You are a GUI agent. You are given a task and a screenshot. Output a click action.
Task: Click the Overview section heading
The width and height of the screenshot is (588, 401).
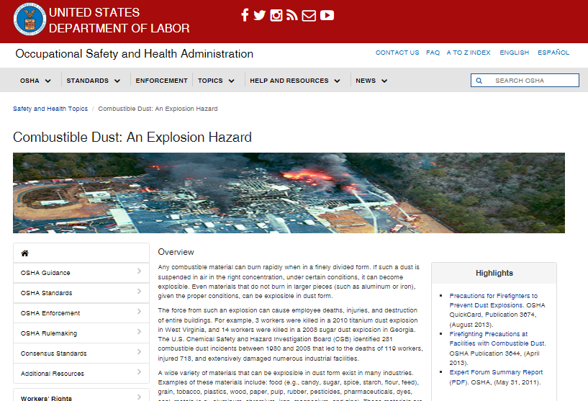point(176,252)
